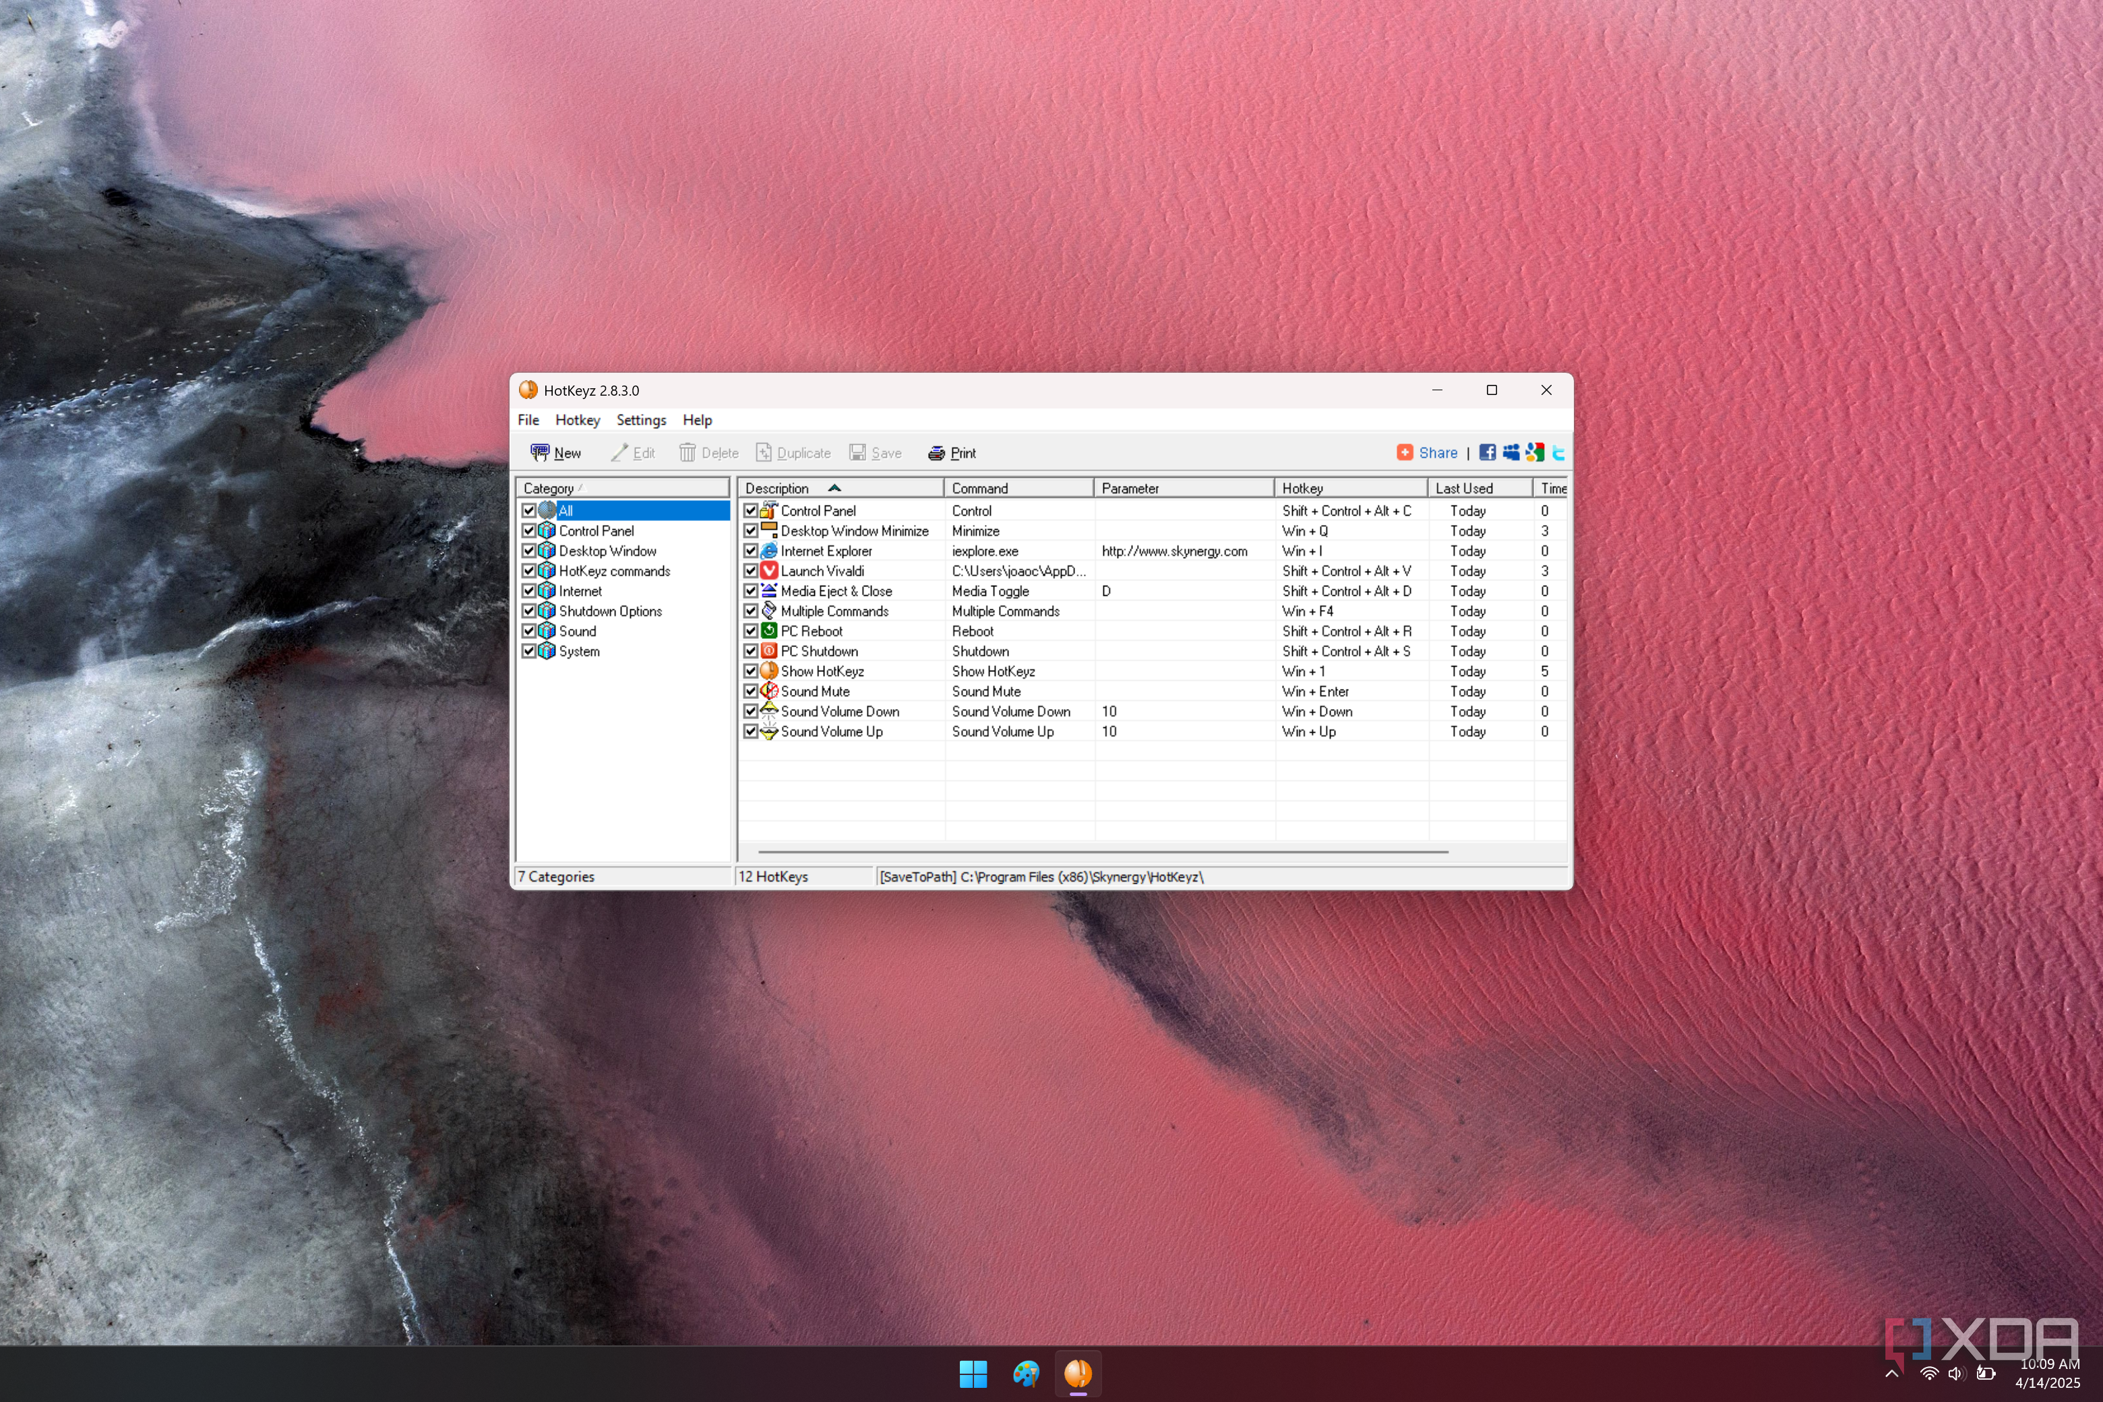2103x1402 pixels.
Task: Click the Edit toolbar button
Action: pos(633,454)
